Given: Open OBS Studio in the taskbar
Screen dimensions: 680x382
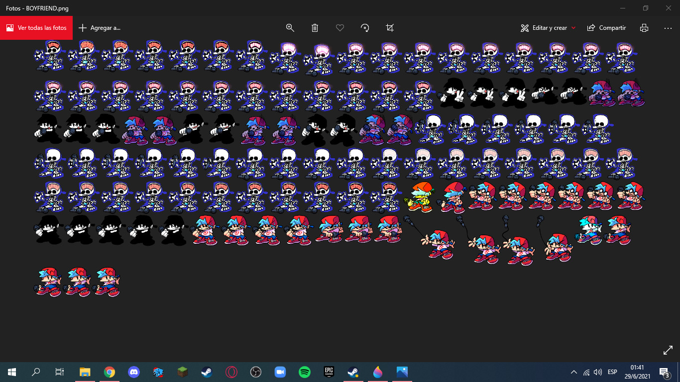Looking at the screenshot, I should click(x=256, y=372).
